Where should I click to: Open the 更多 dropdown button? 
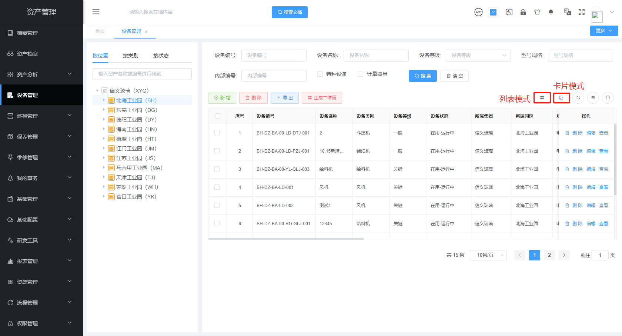coord(604,31)
